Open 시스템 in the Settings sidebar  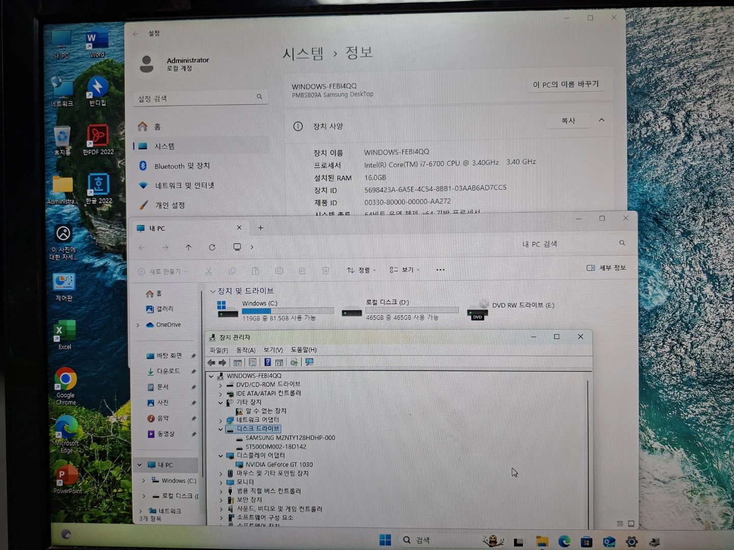coord(201,146)
